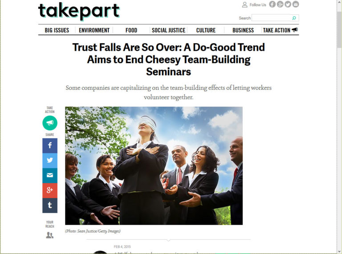Screen dimensions: 342x254
Task: Open the Environment section
Action: click(94, 30)
